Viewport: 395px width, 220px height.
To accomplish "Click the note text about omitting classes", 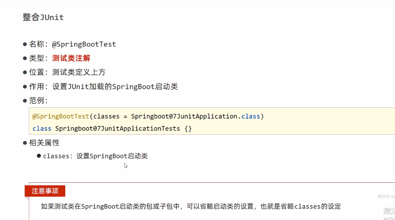I will [x=191, y=206].
